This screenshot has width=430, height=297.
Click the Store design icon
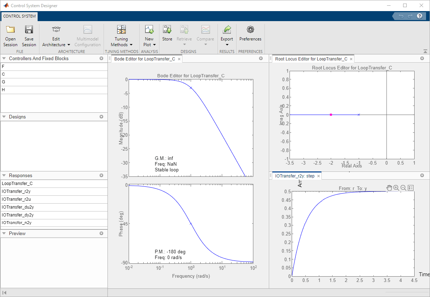pos(167,30)
